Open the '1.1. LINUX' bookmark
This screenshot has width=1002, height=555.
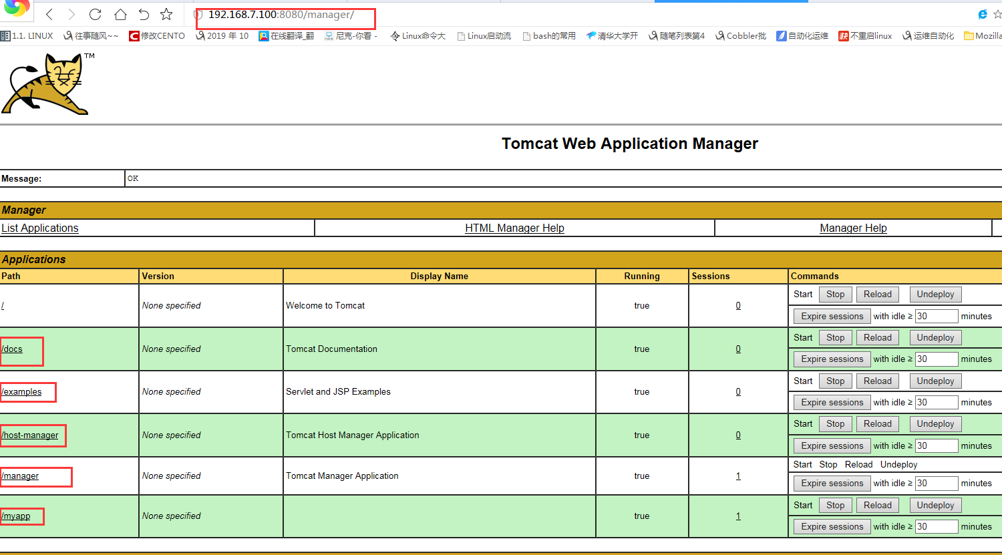click(x=27, y=36)
